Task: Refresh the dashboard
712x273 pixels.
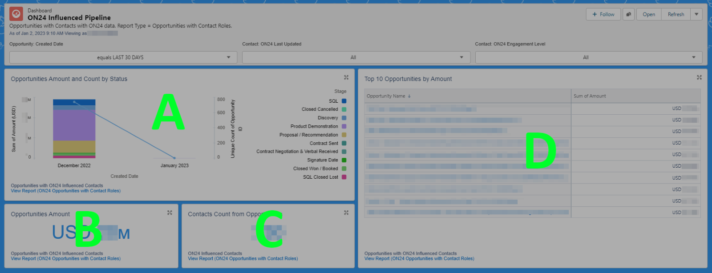Action: click(x=676, y=14)
